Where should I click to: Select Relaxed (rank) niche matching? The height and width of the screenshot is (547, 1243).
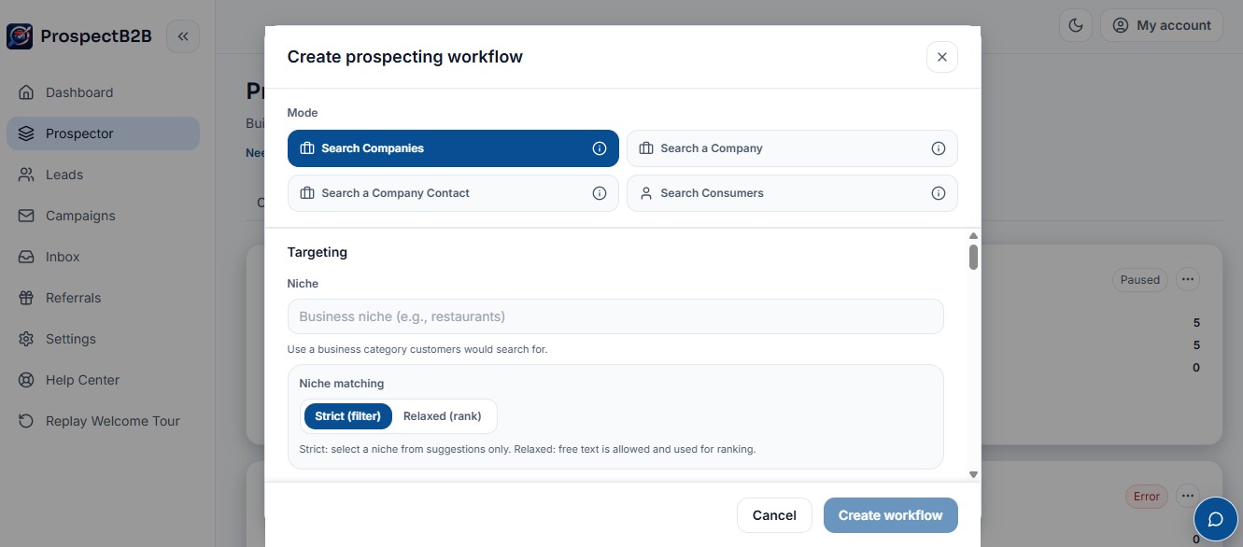coord(443,416)
